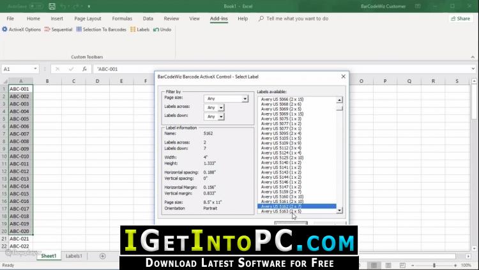Select Avery US 5125 (2 x 10) label

(282, 158)
